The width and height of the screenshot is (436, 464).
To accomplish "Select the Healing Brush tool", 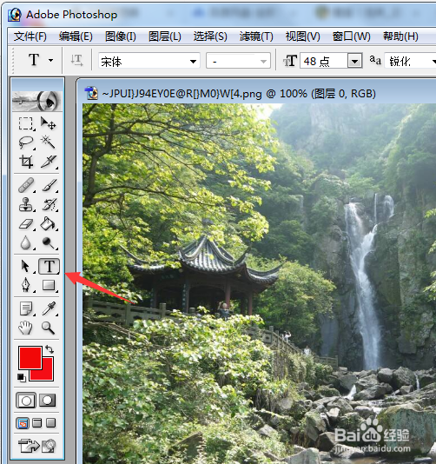I will point(26,185).
